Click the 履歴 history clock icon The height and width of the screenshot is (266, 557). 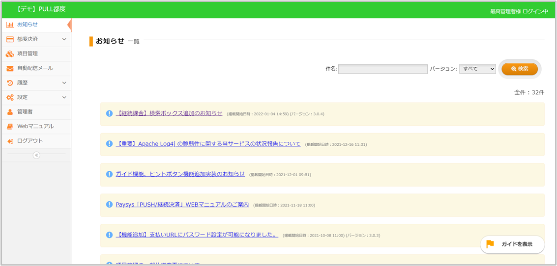[x=10, y=83]
